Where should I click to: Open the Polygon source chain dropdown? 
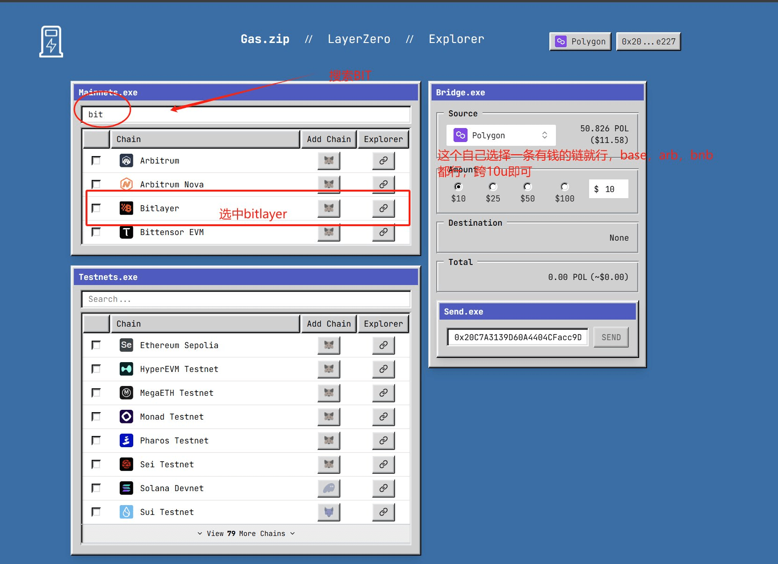(501, 136)
